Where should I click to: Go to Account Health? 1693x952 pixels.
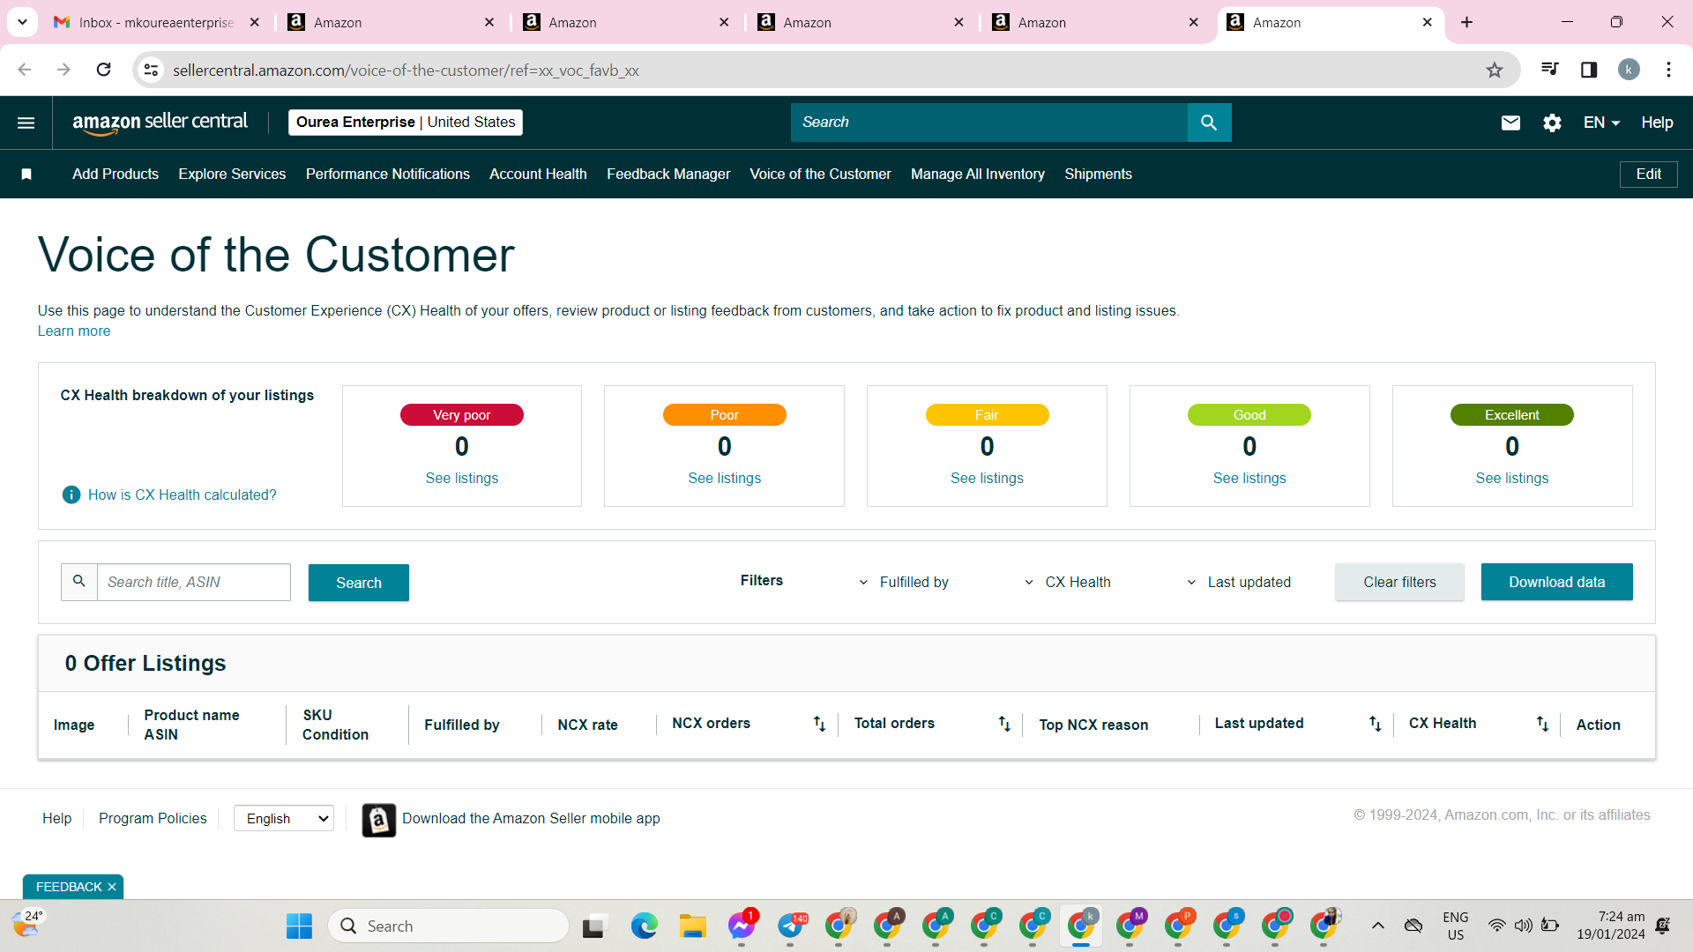coord(538,175)
